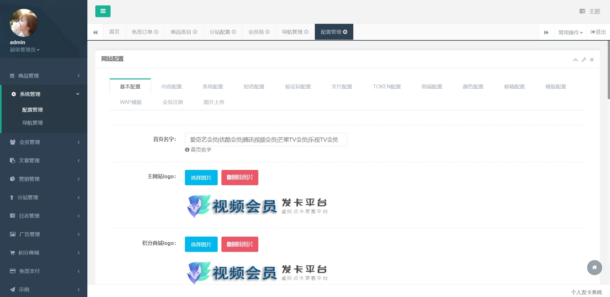Viewport: 610px width, 297px height.
Task: Collapse the 网站配置 panel with the up arrow
Action: (x=575, y=60)
